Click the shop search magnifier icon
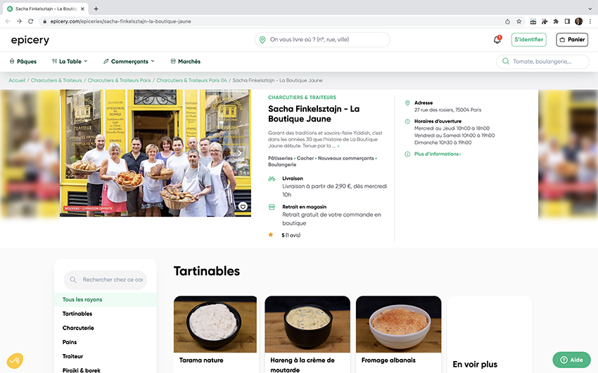This screenshot has height=373, width=598. coord(73,280)
